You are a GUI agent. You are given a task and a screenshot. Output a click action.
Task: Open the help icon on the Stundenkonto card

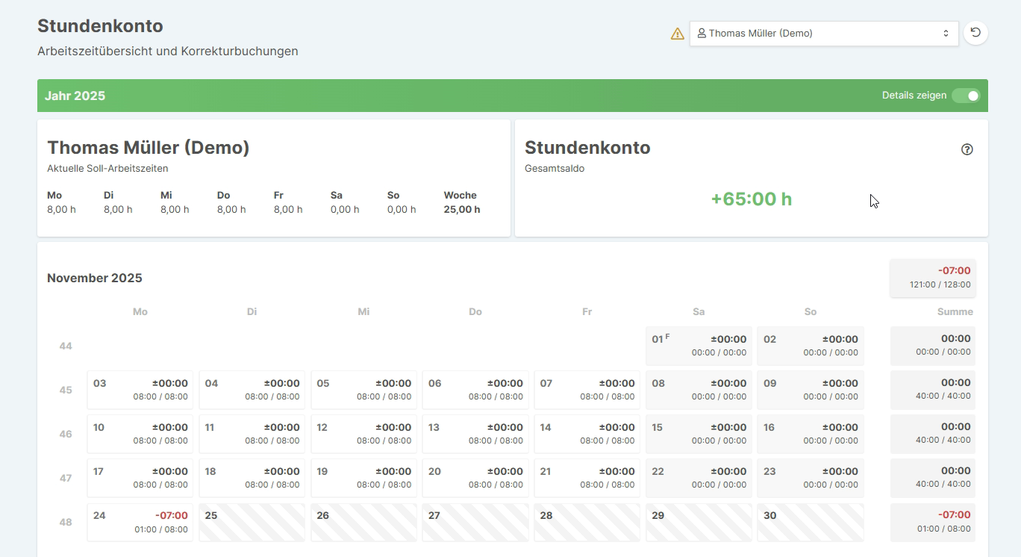[967, 149]
